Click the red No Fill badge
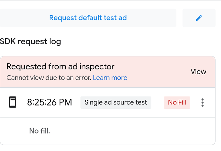The height and width of the screenshot is (151, 221). 177,103
